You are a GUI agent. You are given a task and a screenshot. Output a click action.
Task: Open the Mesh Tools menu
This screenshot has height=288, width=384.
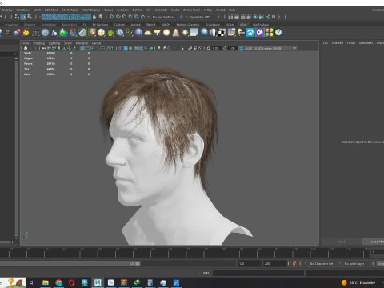point(70,10)
